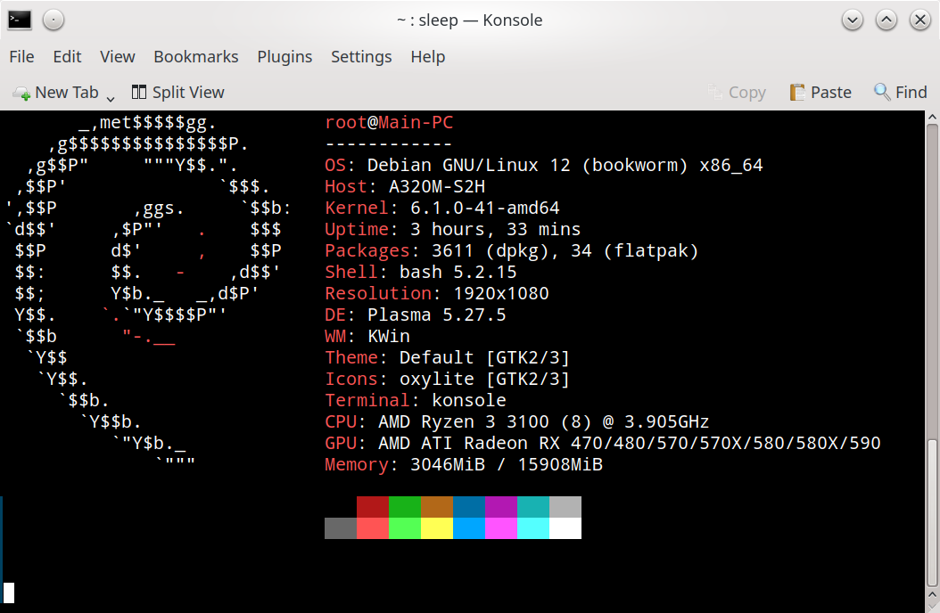Click the Split View button label
Viewport: 940px width, 613px height.
tap(188, 92)
